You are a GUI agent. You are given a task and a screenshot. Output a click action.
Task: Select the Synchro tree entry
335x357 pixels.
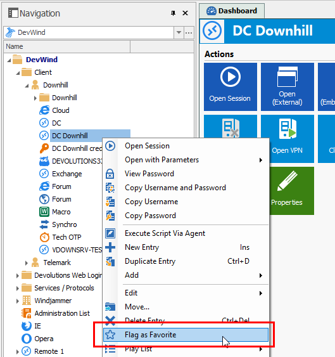[58, 224]
